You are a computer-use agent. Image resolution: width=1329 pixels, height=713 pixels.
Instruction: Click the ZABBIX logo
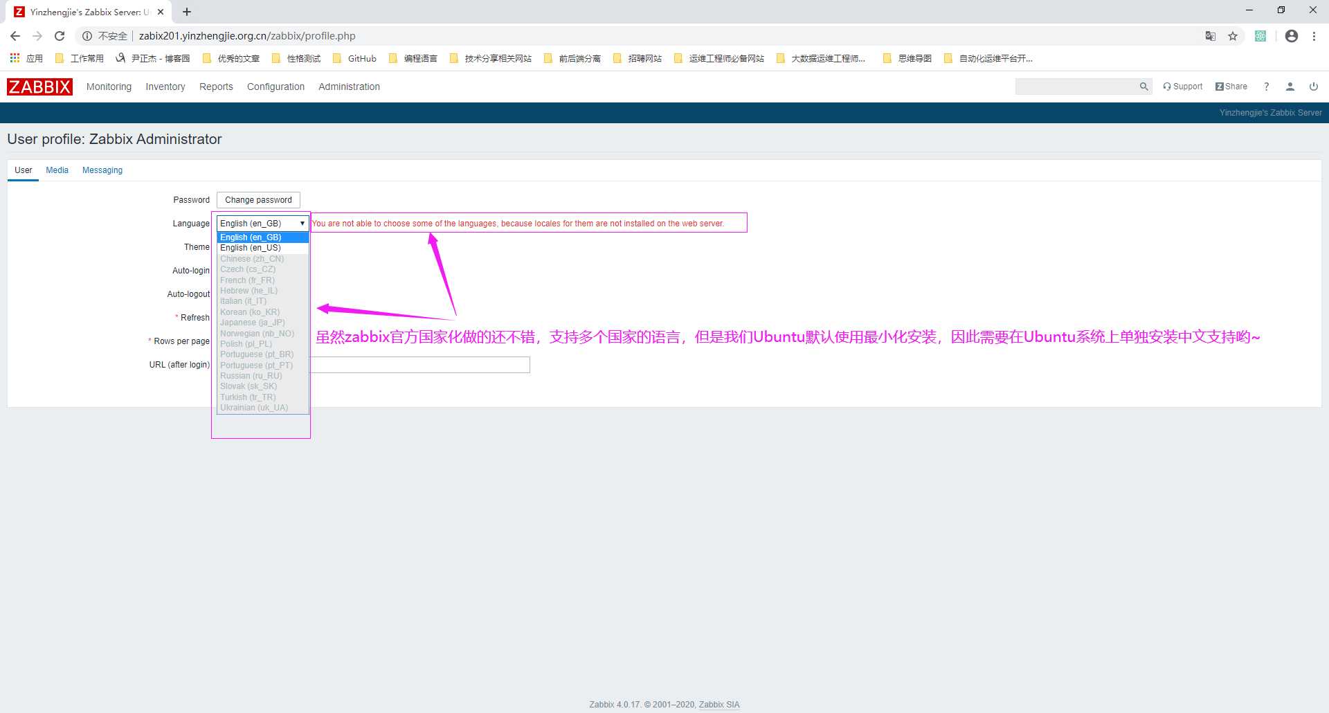[x=39, y=87]
